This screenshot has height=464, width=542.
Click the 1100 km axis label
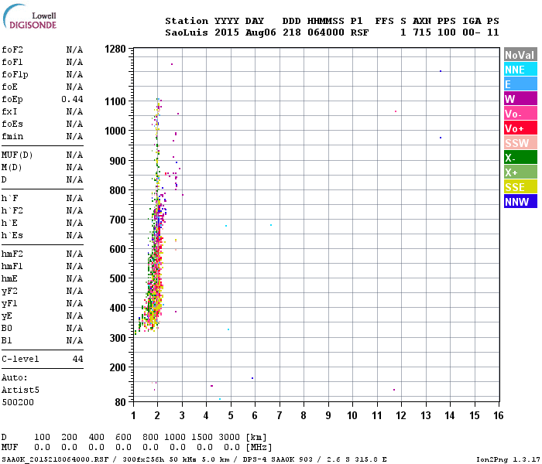click(x=115, y=101)
